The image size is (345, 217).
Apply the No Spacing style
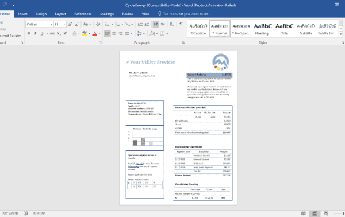tap(241, 29)
